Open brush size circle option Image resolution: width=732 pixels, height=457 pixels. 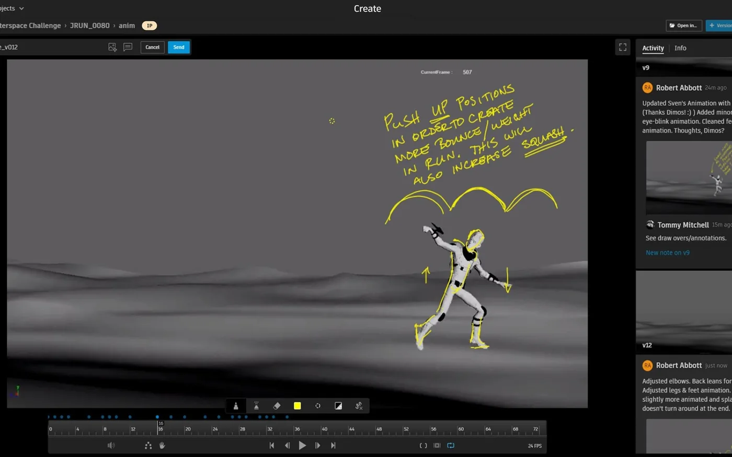pos(318,406)
